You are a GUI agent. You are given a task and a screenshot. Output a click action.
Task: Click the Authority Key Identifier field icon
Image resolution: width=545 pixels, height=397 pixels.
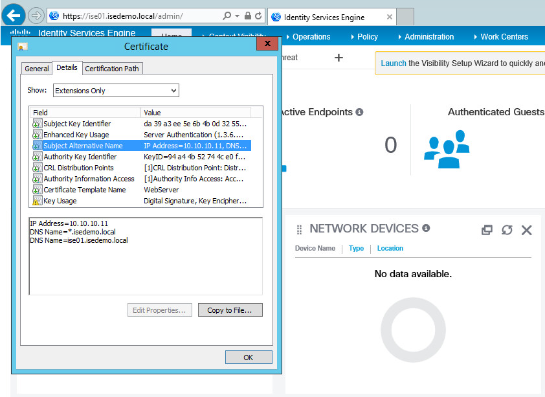pyautogui.click(x=37, y=157)
